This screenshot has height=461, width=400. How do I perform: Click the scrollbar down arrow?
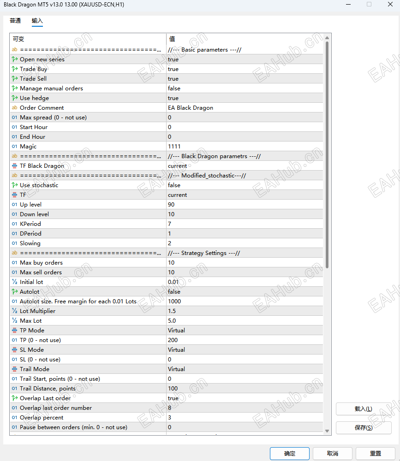pyautogui.click(x=327, y=431)
